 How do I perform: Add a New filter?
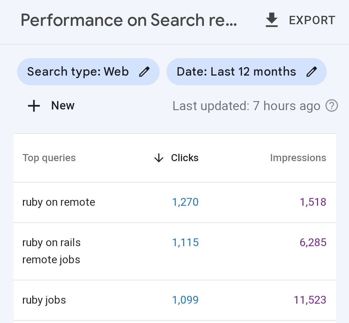pyautogui.click(x=63, y=105)
